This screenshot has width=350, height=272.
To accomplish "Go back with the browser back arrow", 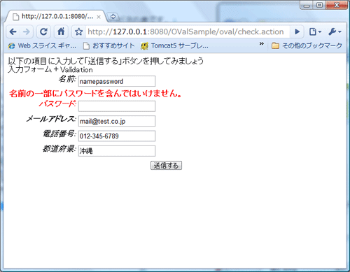I will click(13, 31).
